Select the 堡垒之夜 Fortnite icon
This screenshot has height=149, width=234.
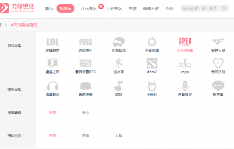coord(53,63)
